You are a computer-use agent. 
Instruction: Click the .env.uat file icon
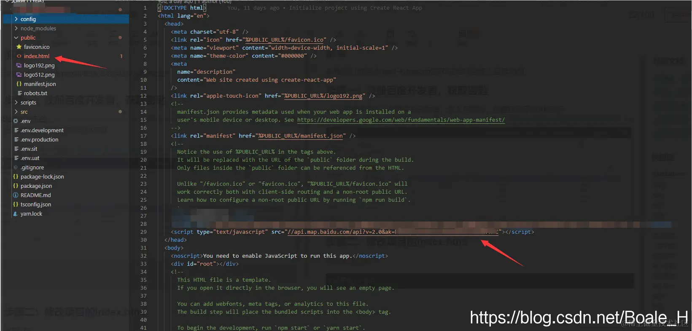16,158
